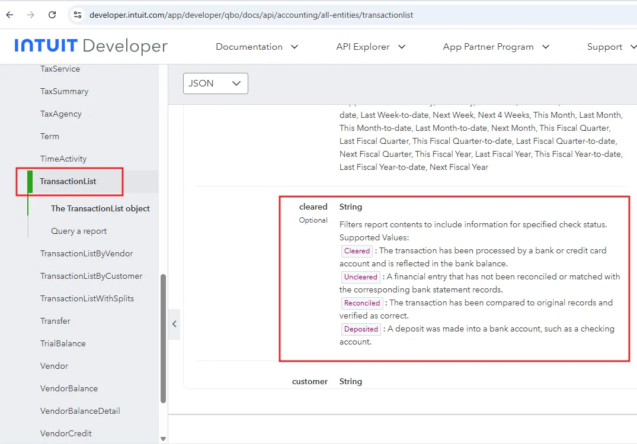The image size is (637, 444).
Task: Select TransactionList in the sidebar
Action: point(68,181)
